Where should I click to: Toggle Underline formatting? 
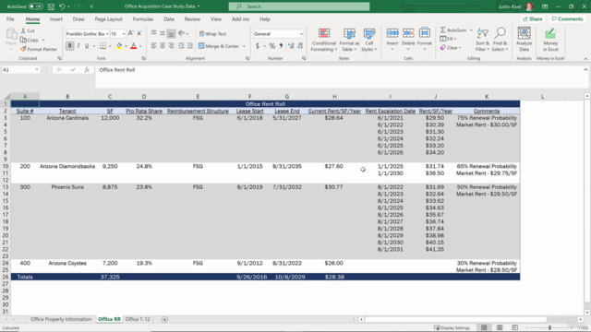pyautogui.click(x=87, y=46)
